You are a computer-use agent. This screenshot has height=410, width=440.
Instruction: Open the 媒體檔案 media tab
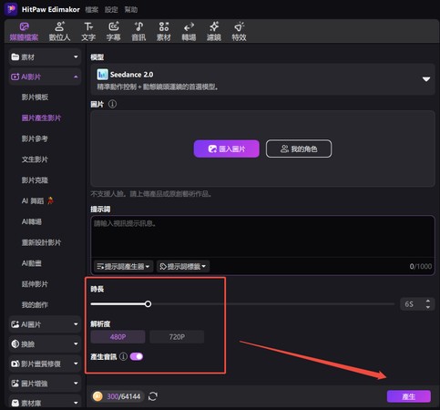[x=24, y=31]
